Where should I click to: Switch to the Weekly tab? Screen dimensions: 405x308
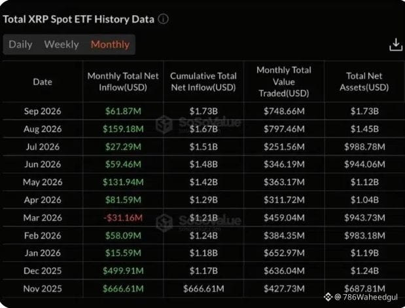tap(62, 45)
